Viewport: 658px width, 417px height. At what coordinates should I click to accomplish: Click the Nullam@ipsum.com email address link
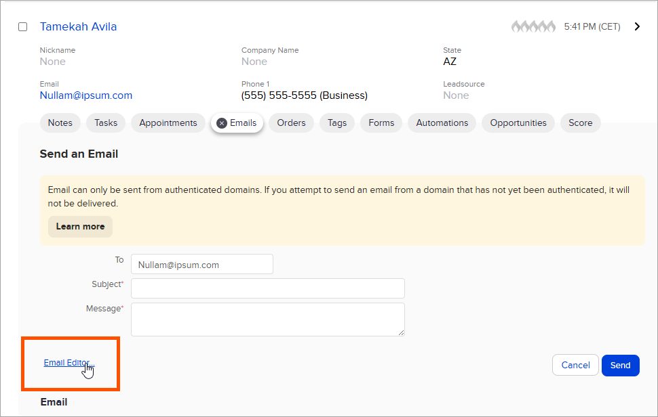(86, 95)
